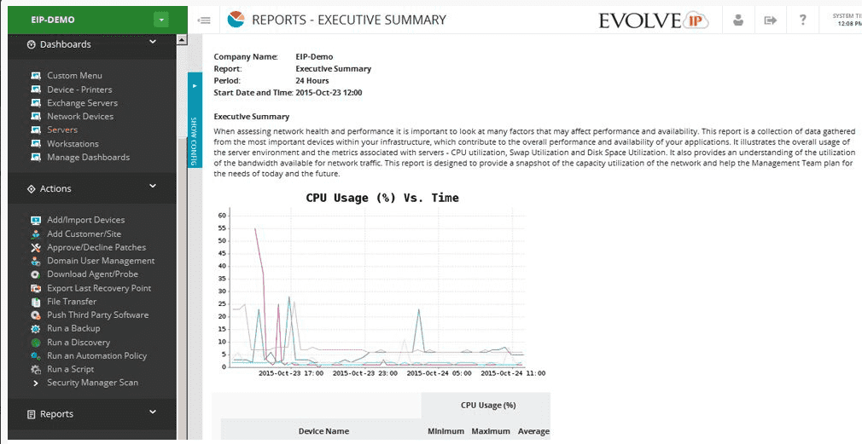The image size is (862, 444).
Task: Click the Approve/Decline Patches icon
Action: click(x=35, y=247)
